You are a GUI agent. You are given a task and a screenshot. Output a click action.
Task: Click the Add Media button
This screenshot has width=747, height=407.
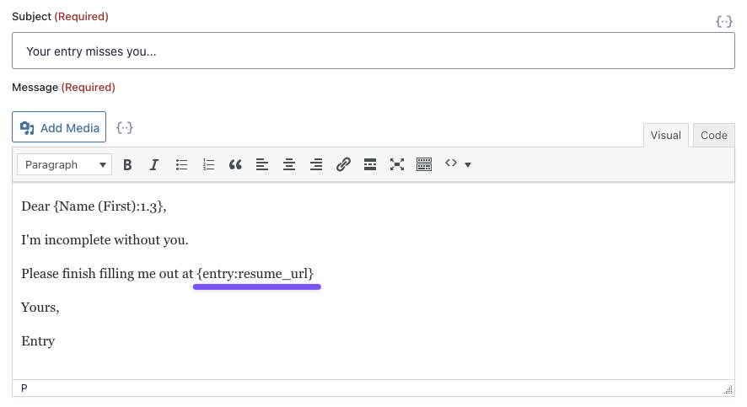[59, 128]
